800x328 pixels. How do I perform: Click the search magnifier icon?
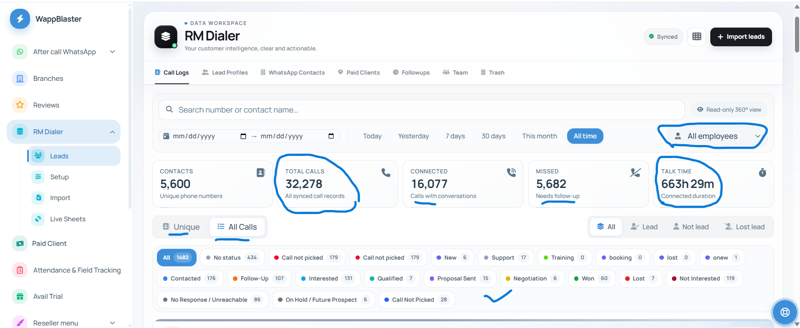169,110
